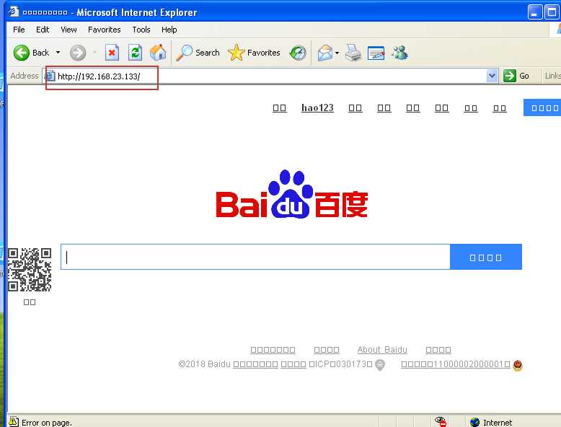The width and height of the screenshot is (561, 427).
Task: Open the Help menu
Action: 169,30
